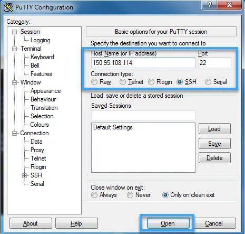Select the Serial connection type radio
Screen dimensions: 245x234
click(x=208, y=82)
